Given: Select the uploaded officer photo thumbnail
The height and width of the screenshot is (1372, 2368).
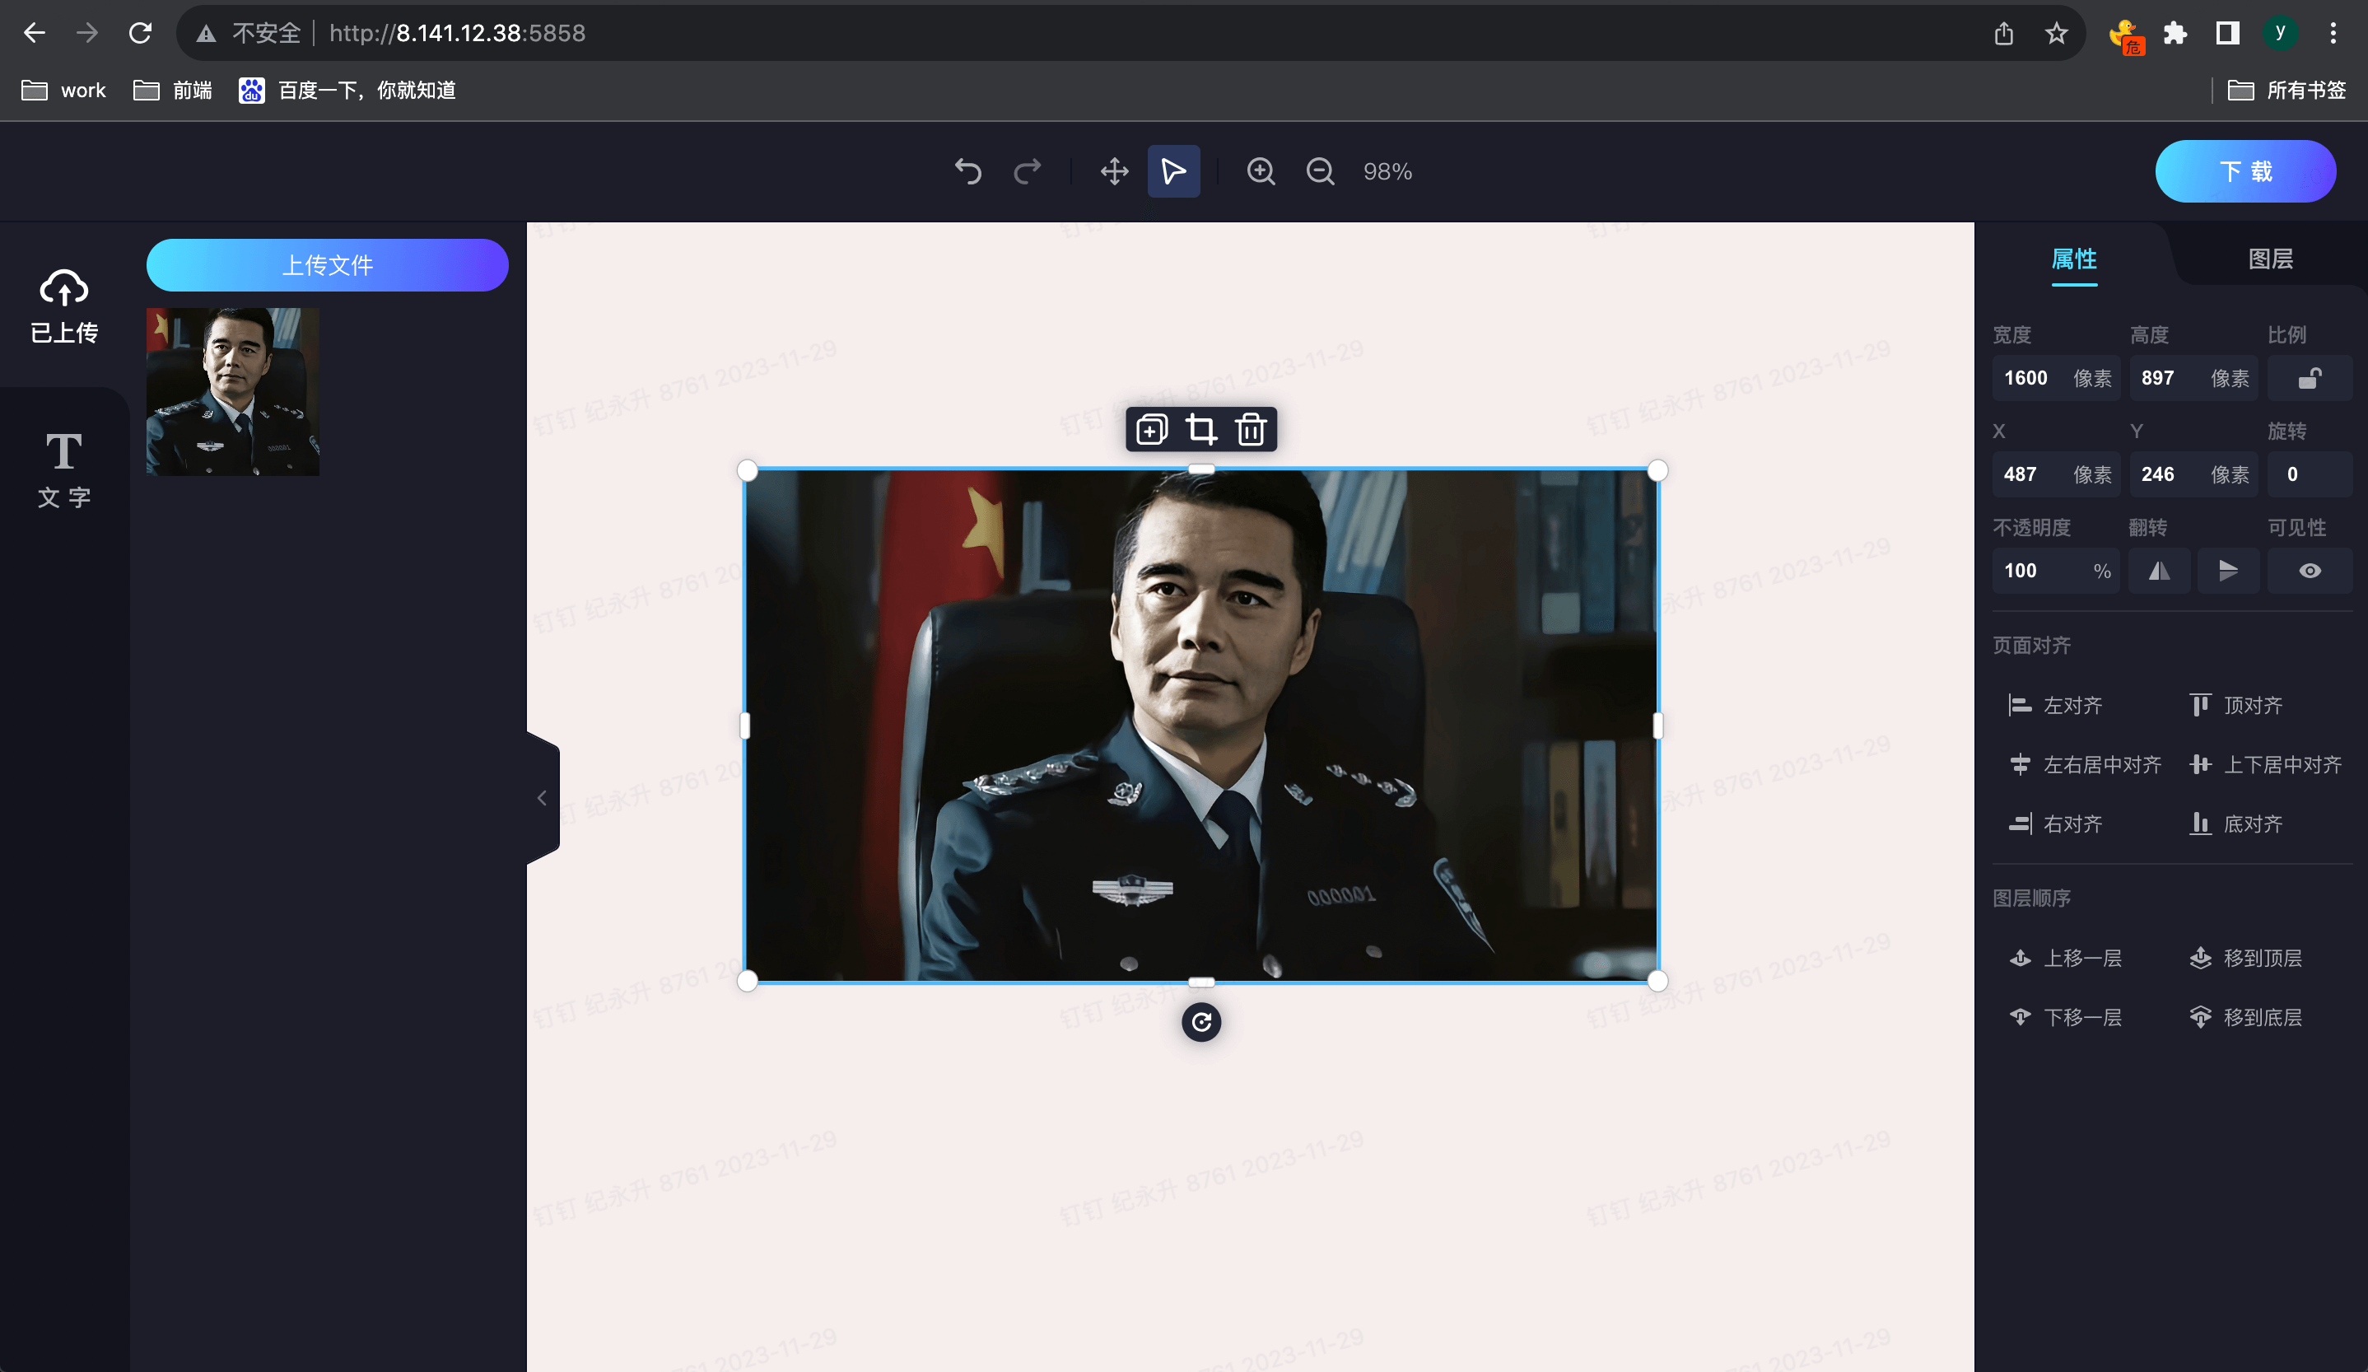Looking at the screenshot, I should coord(233,391).
